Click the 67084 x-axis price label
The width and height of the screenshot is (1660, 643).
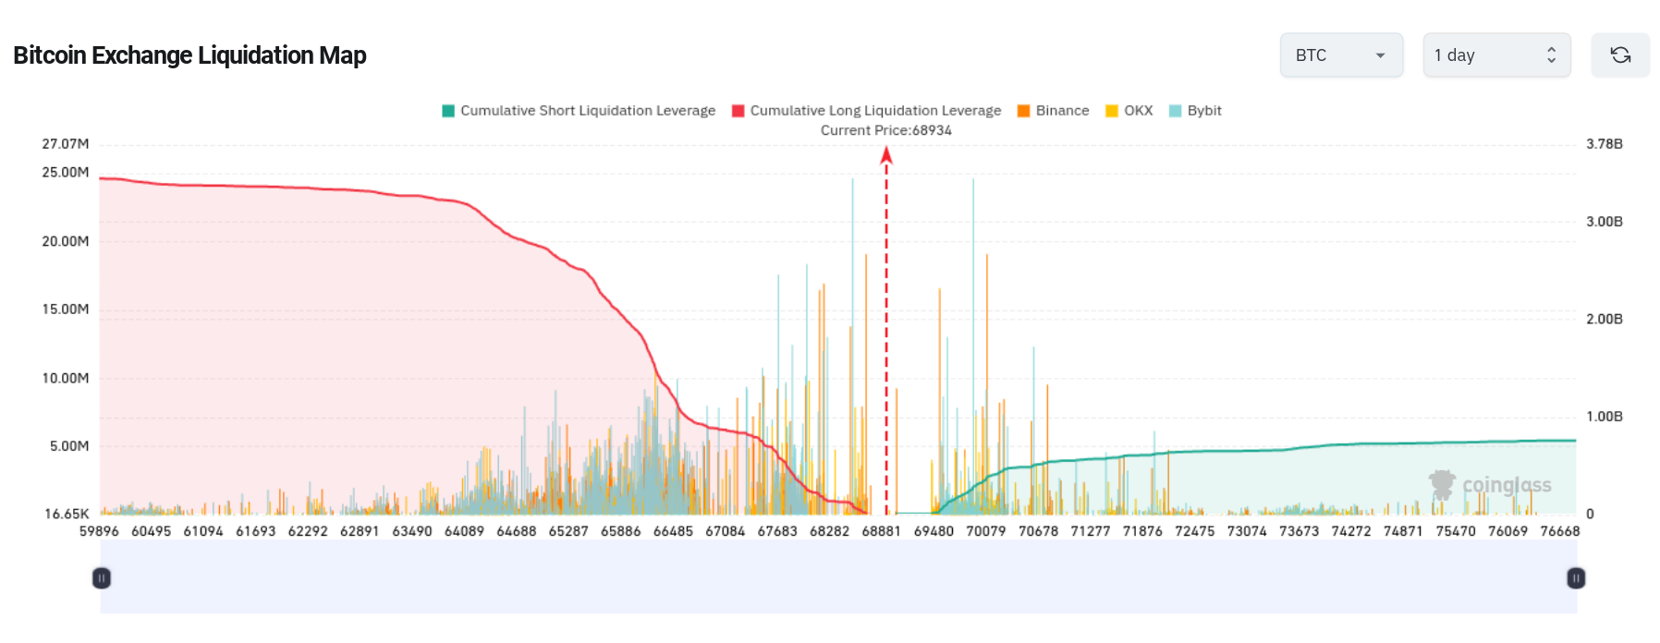click(725, 531)
